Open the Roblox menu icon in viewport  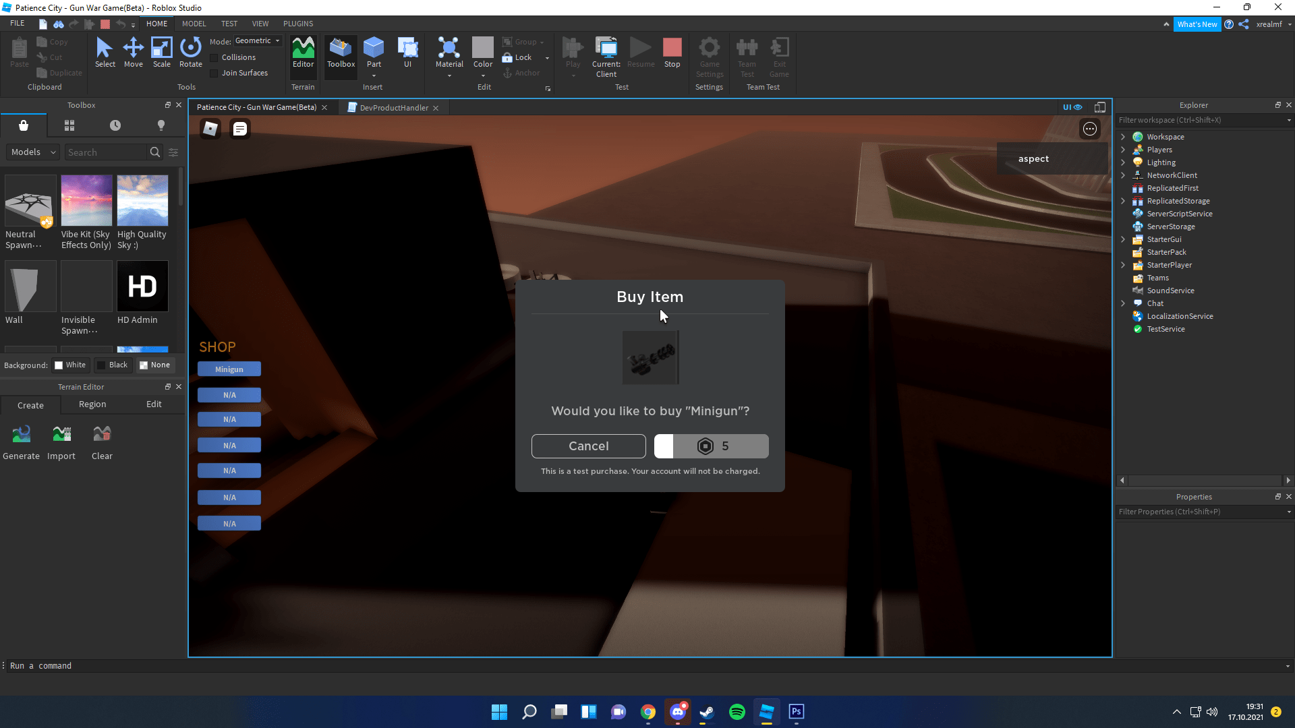(210, 129)
